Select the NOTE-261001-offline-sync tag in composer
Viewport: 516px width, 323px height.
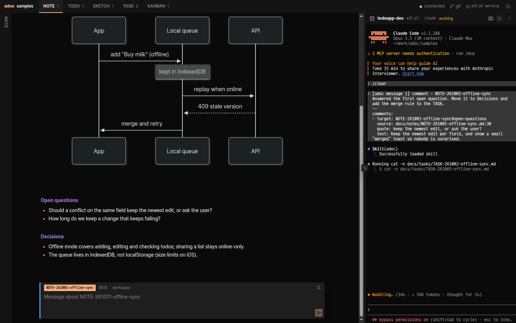click(70, 287)
